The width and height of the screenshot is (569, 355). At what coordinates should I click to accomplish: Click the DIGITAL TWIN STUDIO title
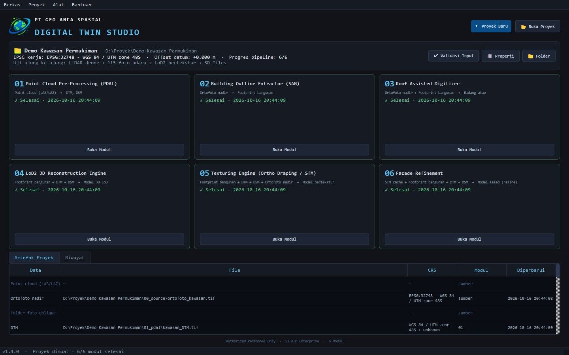pos(87,32)
